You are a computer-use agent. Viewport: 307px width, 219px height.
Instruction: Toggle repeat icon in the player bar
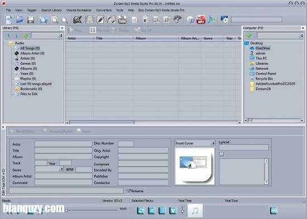click(x=141, y=211)
